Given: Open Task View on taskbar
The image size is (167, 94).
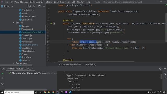Looking at the screenshot, I should pos(40,92).
